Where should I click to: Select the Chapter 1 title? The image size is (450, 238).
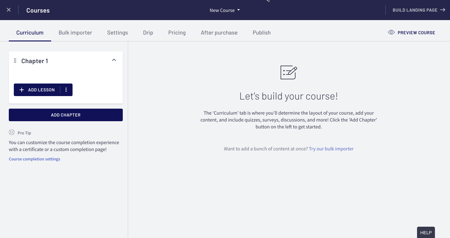(35, 61)
